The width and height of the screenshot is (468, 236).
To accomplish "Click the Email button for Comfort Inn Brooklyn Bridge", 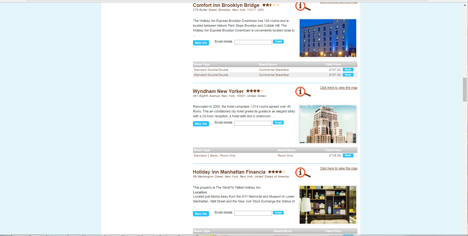I will [278, 42].
